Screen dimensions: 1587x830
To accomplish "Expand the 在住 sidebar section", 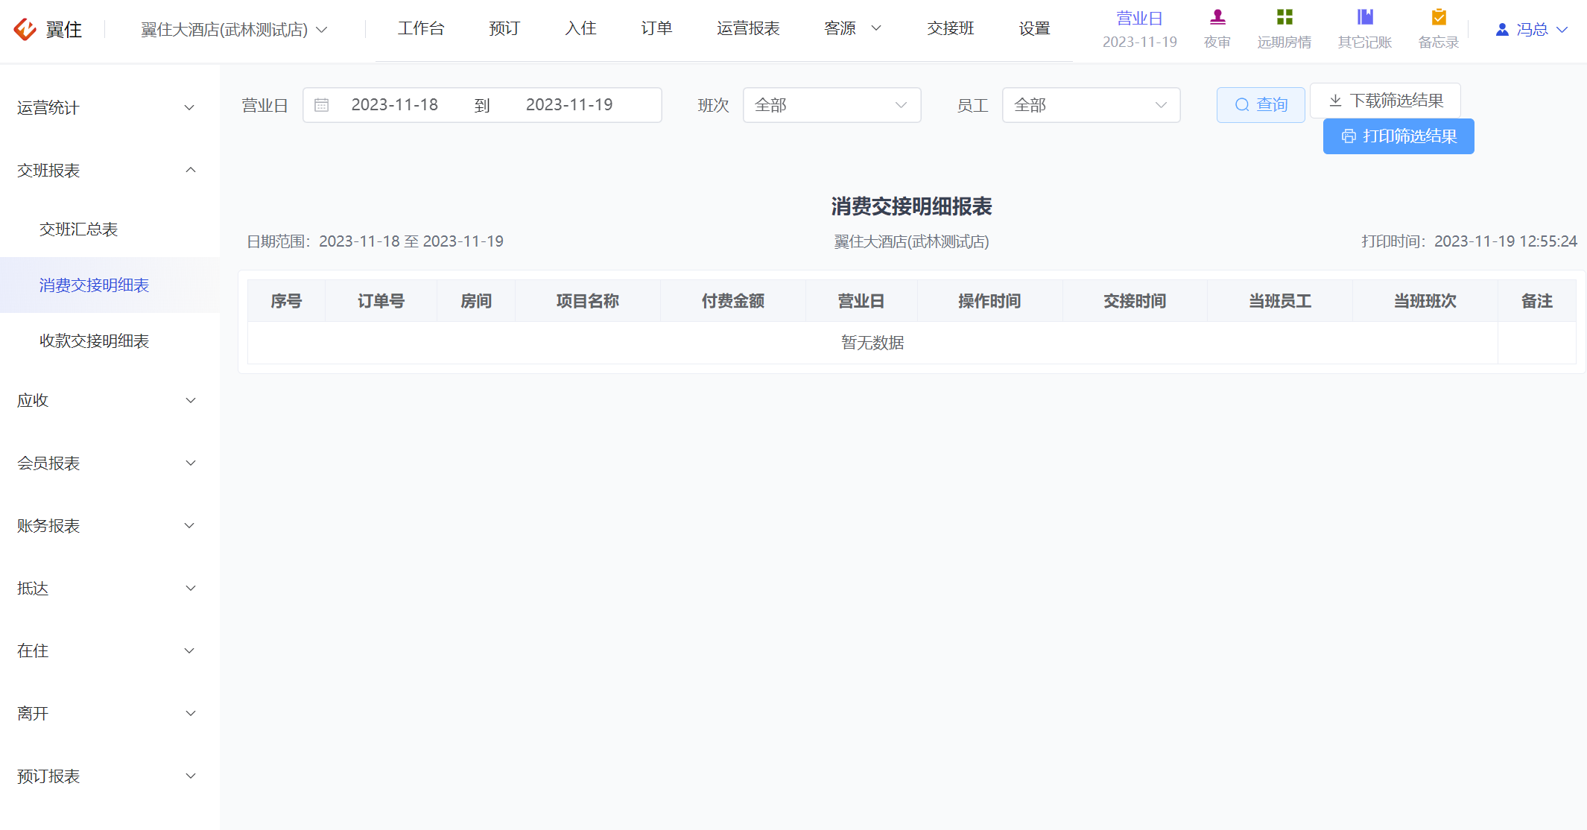I will click(110, 651).
